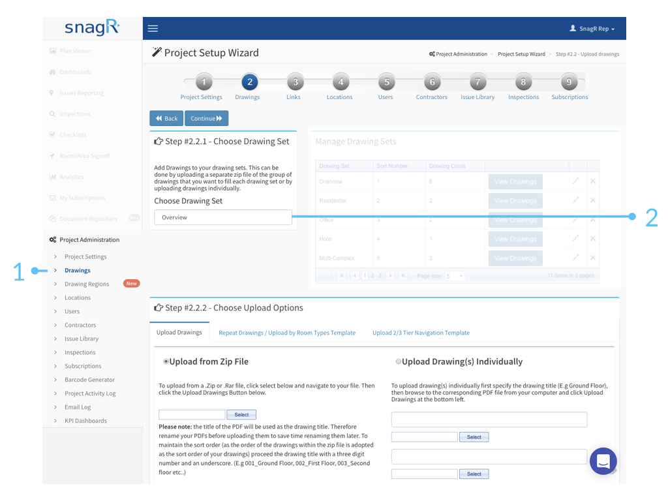Image resolution: width=668 pixels, height=501 pixels.
Task: Open Project Activity Log in sidebar
Action: 90,393
